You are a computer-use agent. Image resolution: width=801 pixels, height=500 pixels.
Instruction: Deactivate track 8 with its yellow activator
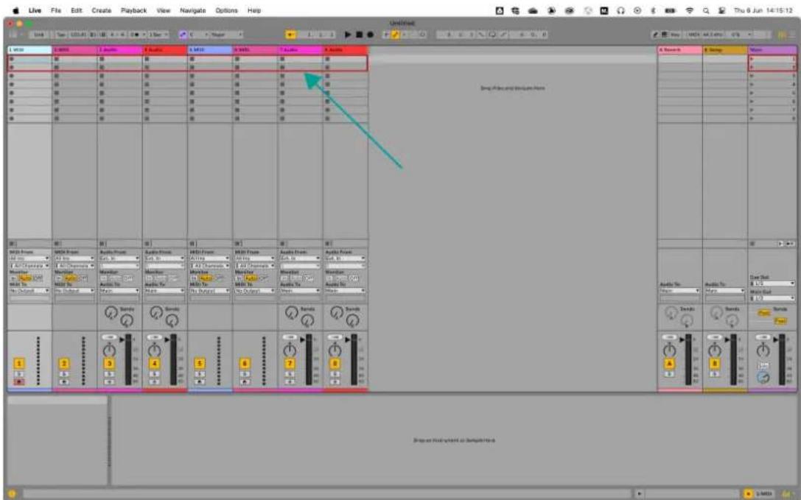[x=335, y=364]
